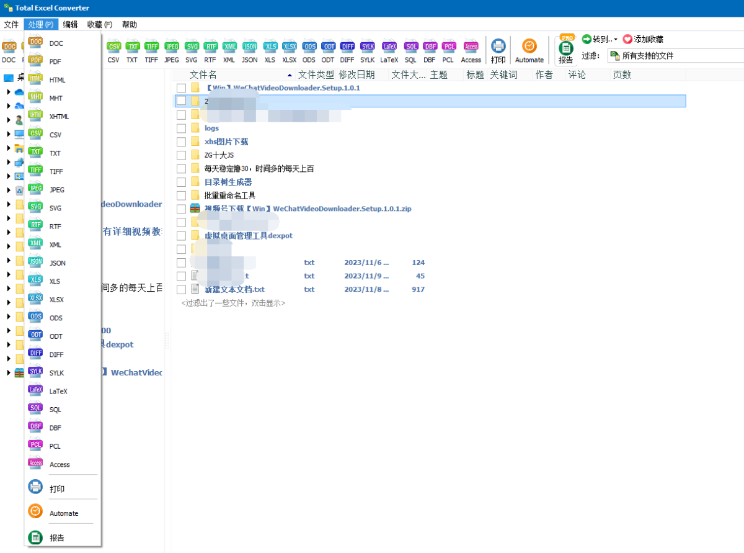Open the 编辑 menu
This screenshot has width=744, height=553.
(x=70, y=25)
